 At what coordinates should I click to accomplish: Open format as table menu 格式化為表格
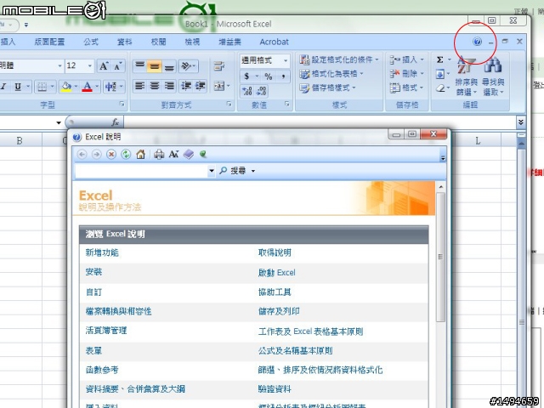[331, 74]
